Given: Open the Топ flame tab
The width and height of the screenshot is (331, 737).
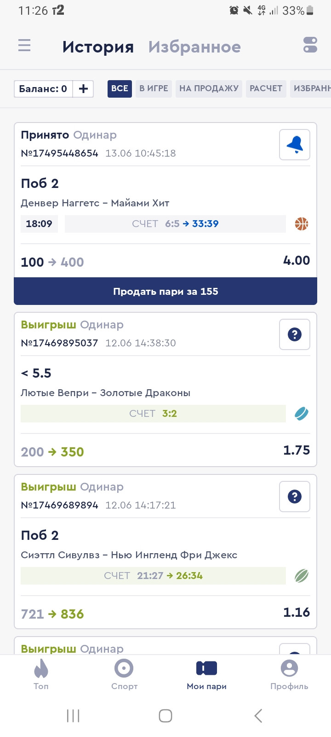Looking at the screenshot, I should 41,674.
